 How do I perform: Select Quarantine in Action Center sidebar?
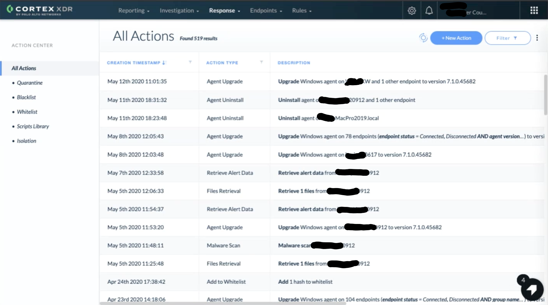point(30,83)
